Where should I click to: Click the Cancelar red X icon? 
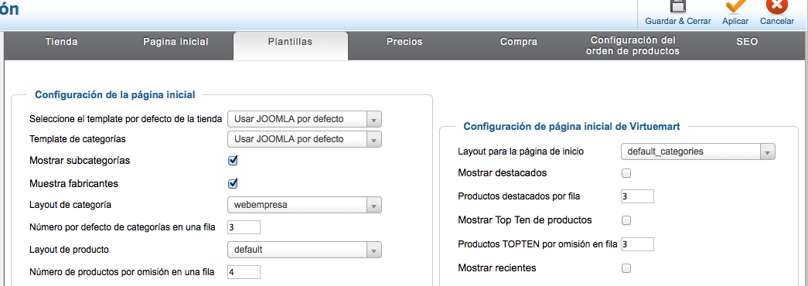776,6
